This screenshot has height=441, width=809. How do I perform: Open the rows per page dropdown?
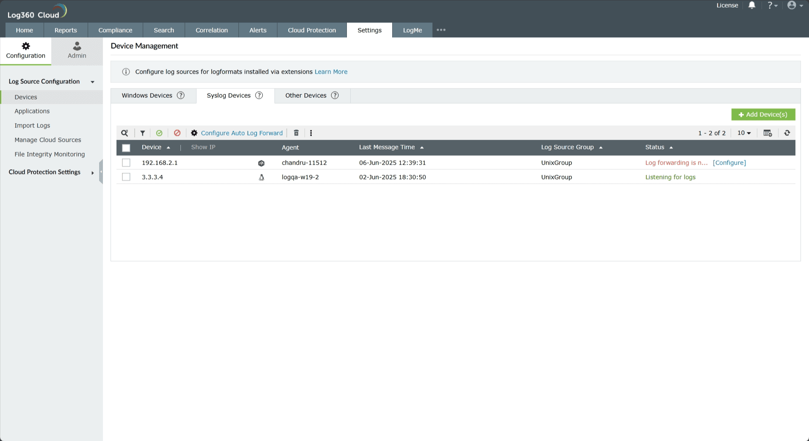[x=744, y=133]
